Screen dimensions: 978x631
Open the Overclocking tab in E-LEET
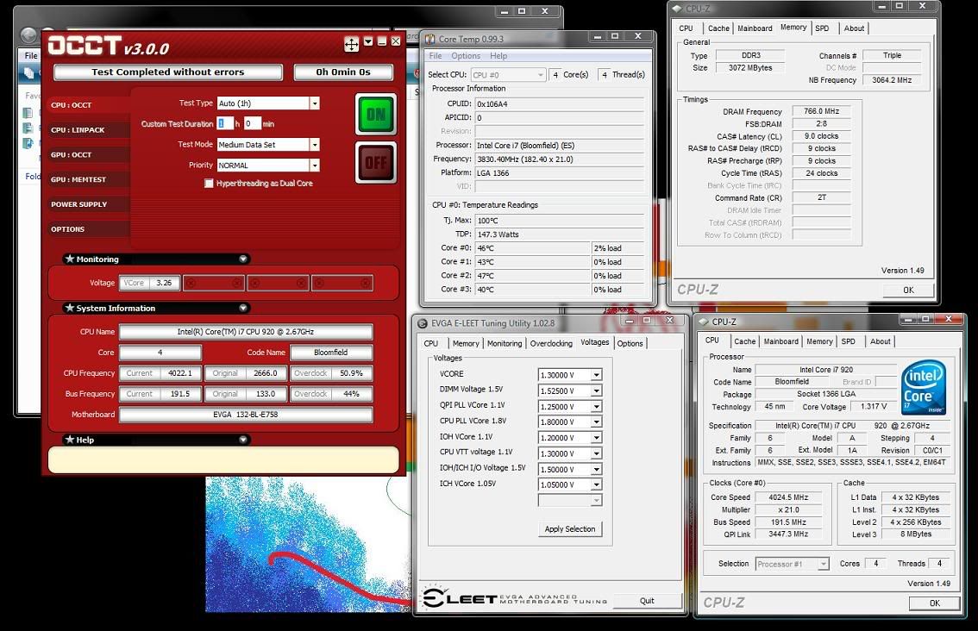551,344
